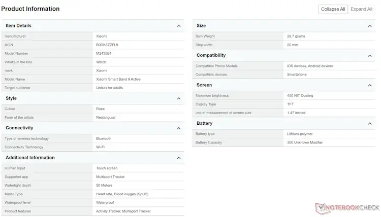Viewport: 381px width, 217px height.
Task: Collapse the Battery section chevron
Action: pos(370,124)
